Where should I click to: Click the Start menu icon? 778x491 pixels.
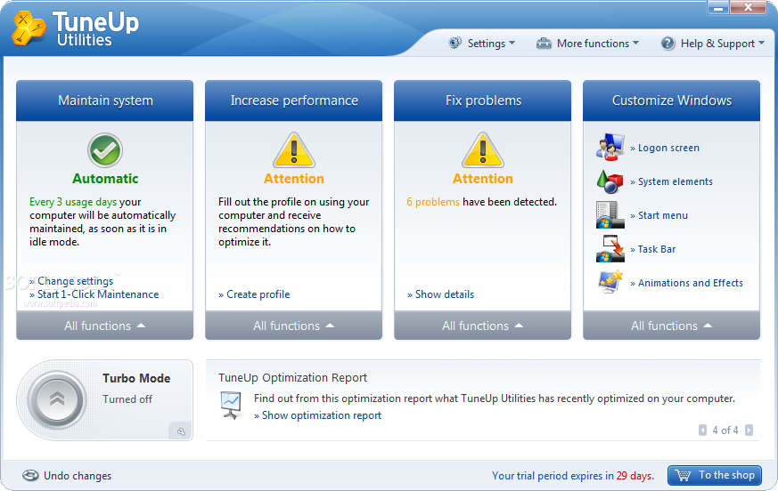pyautogui.click(x=610, y=215)
